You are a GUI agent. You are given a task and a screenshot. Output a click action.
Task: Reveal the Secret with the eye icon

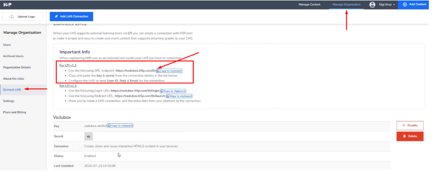click(x=89, y=136)
